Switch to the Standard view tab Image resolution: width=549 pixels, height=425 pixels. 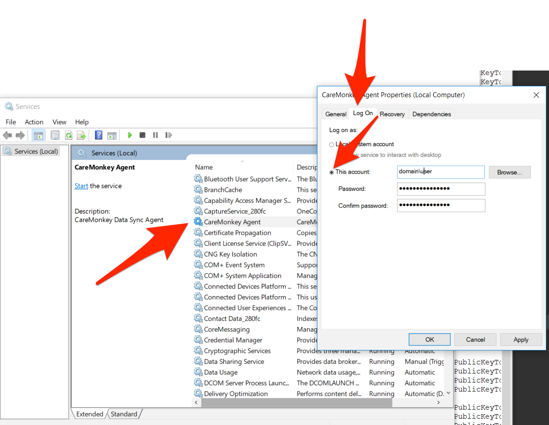coord(124,414)
